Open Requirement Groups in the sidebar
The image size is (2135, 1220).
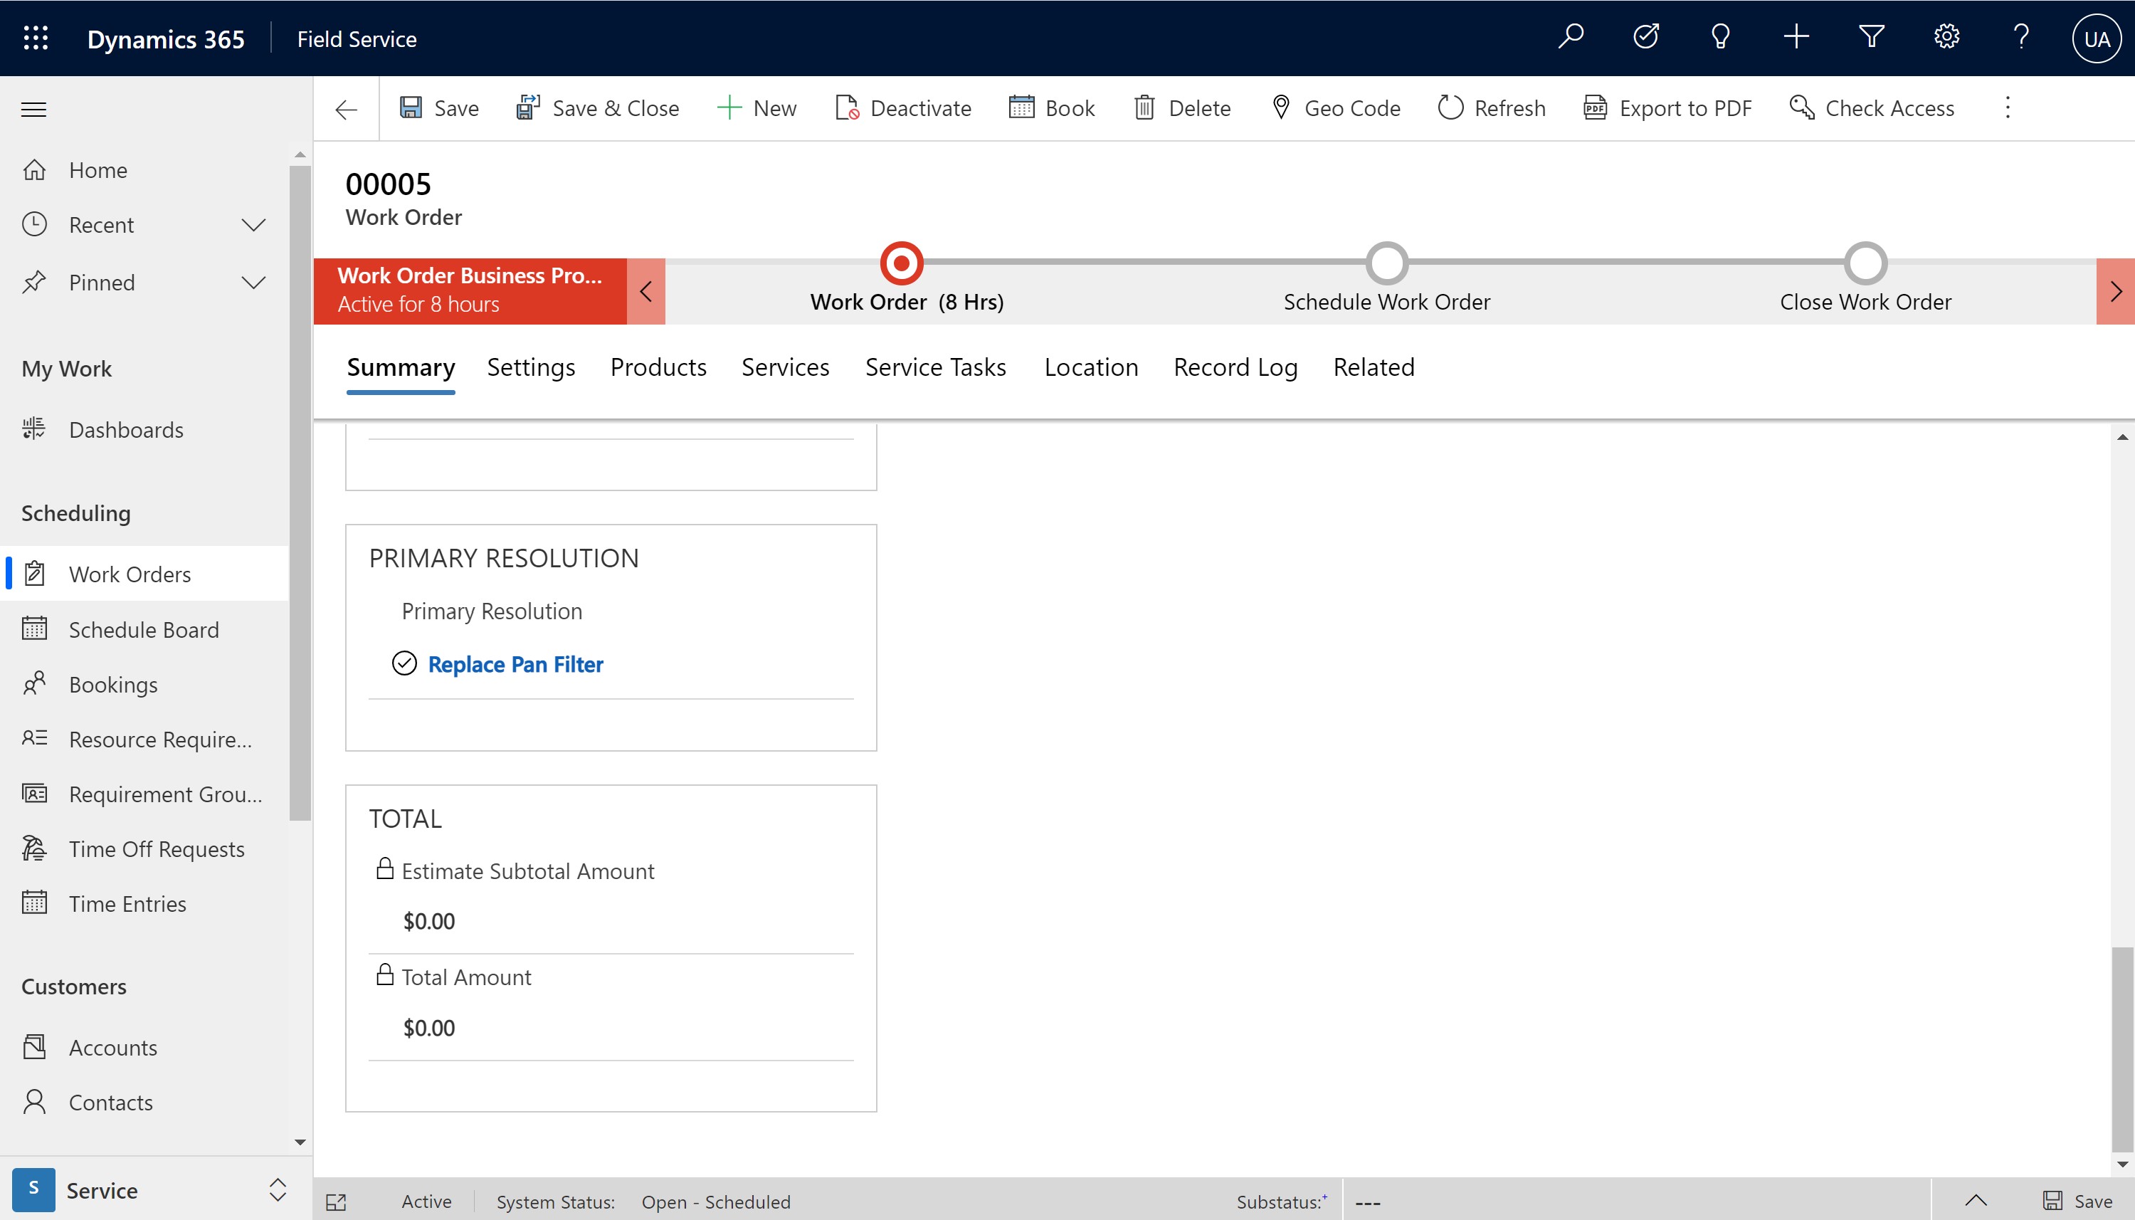pos(144,794)
